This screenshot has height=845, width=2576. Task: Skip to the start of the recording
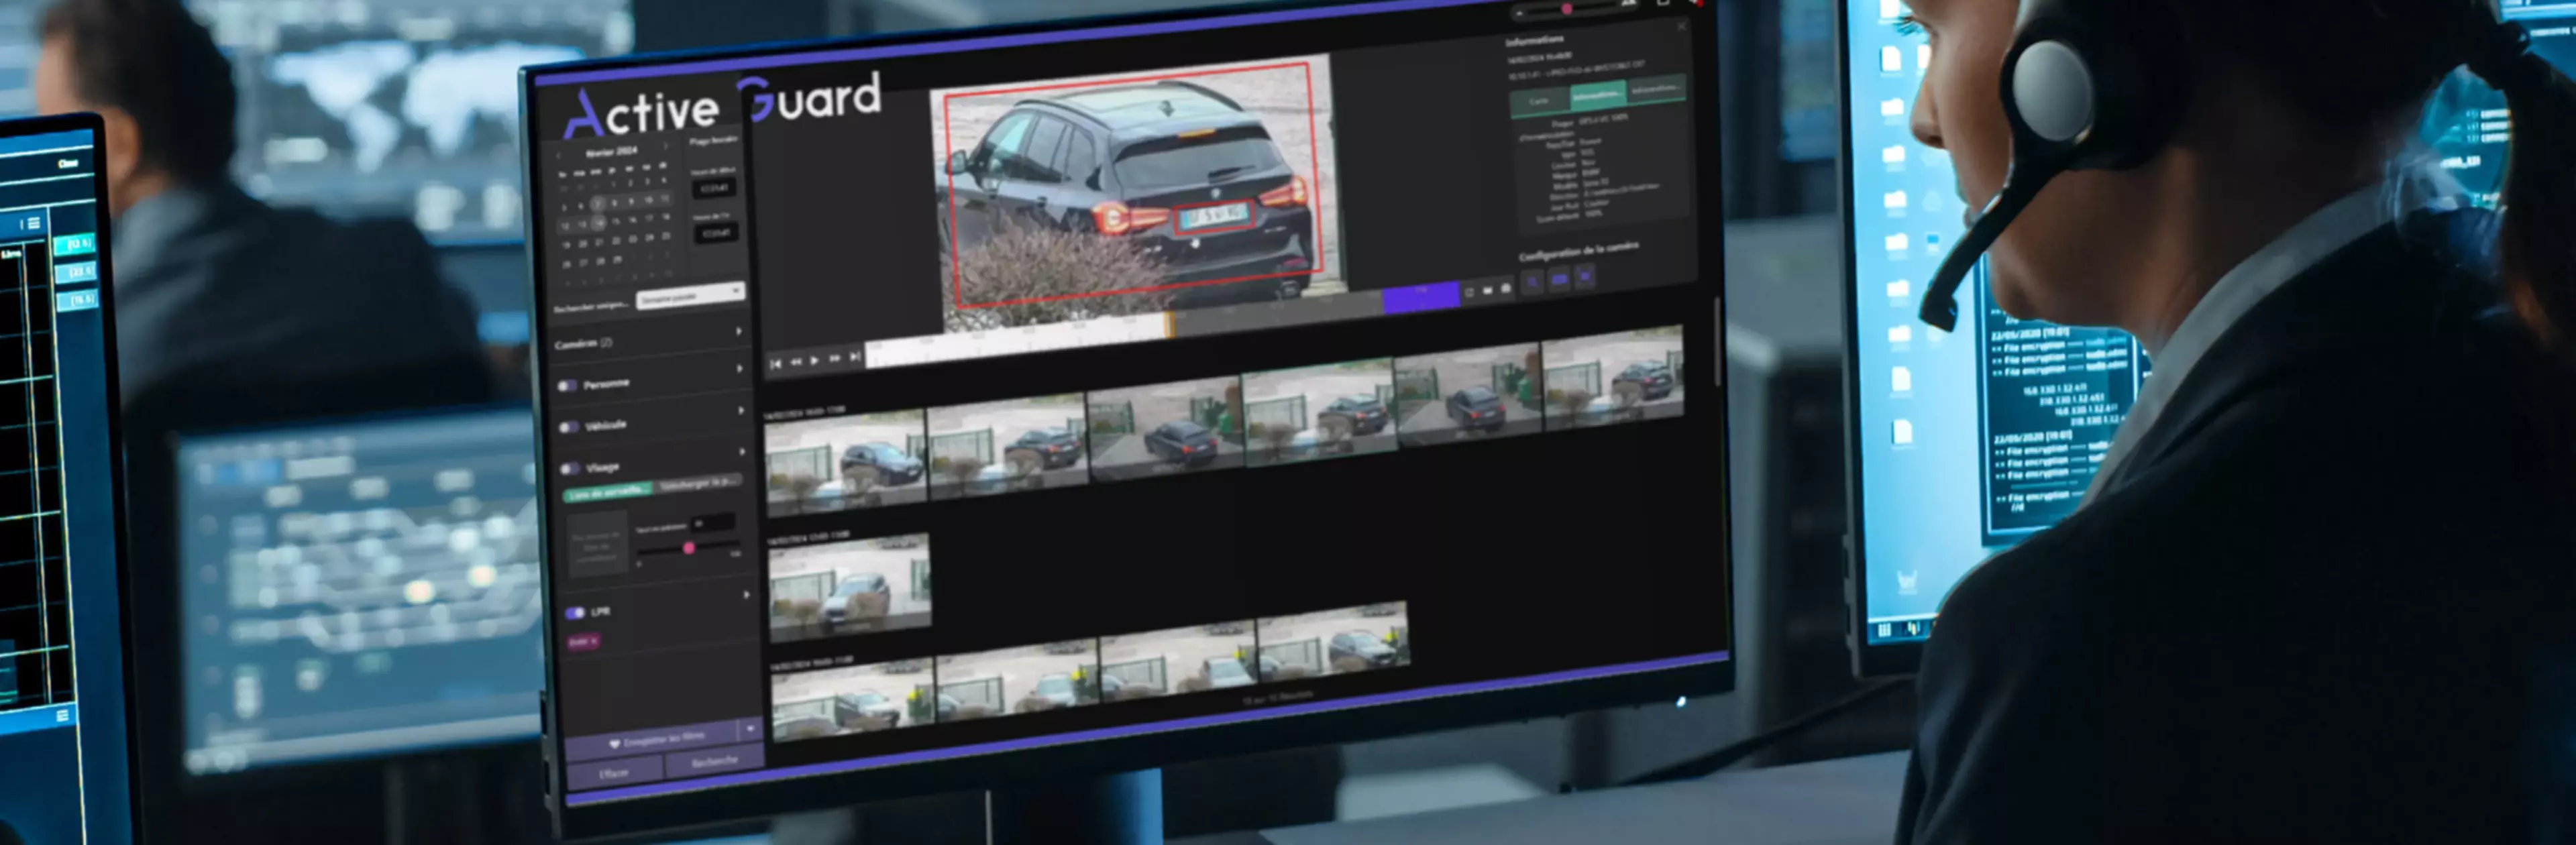[x=776, y=363]
